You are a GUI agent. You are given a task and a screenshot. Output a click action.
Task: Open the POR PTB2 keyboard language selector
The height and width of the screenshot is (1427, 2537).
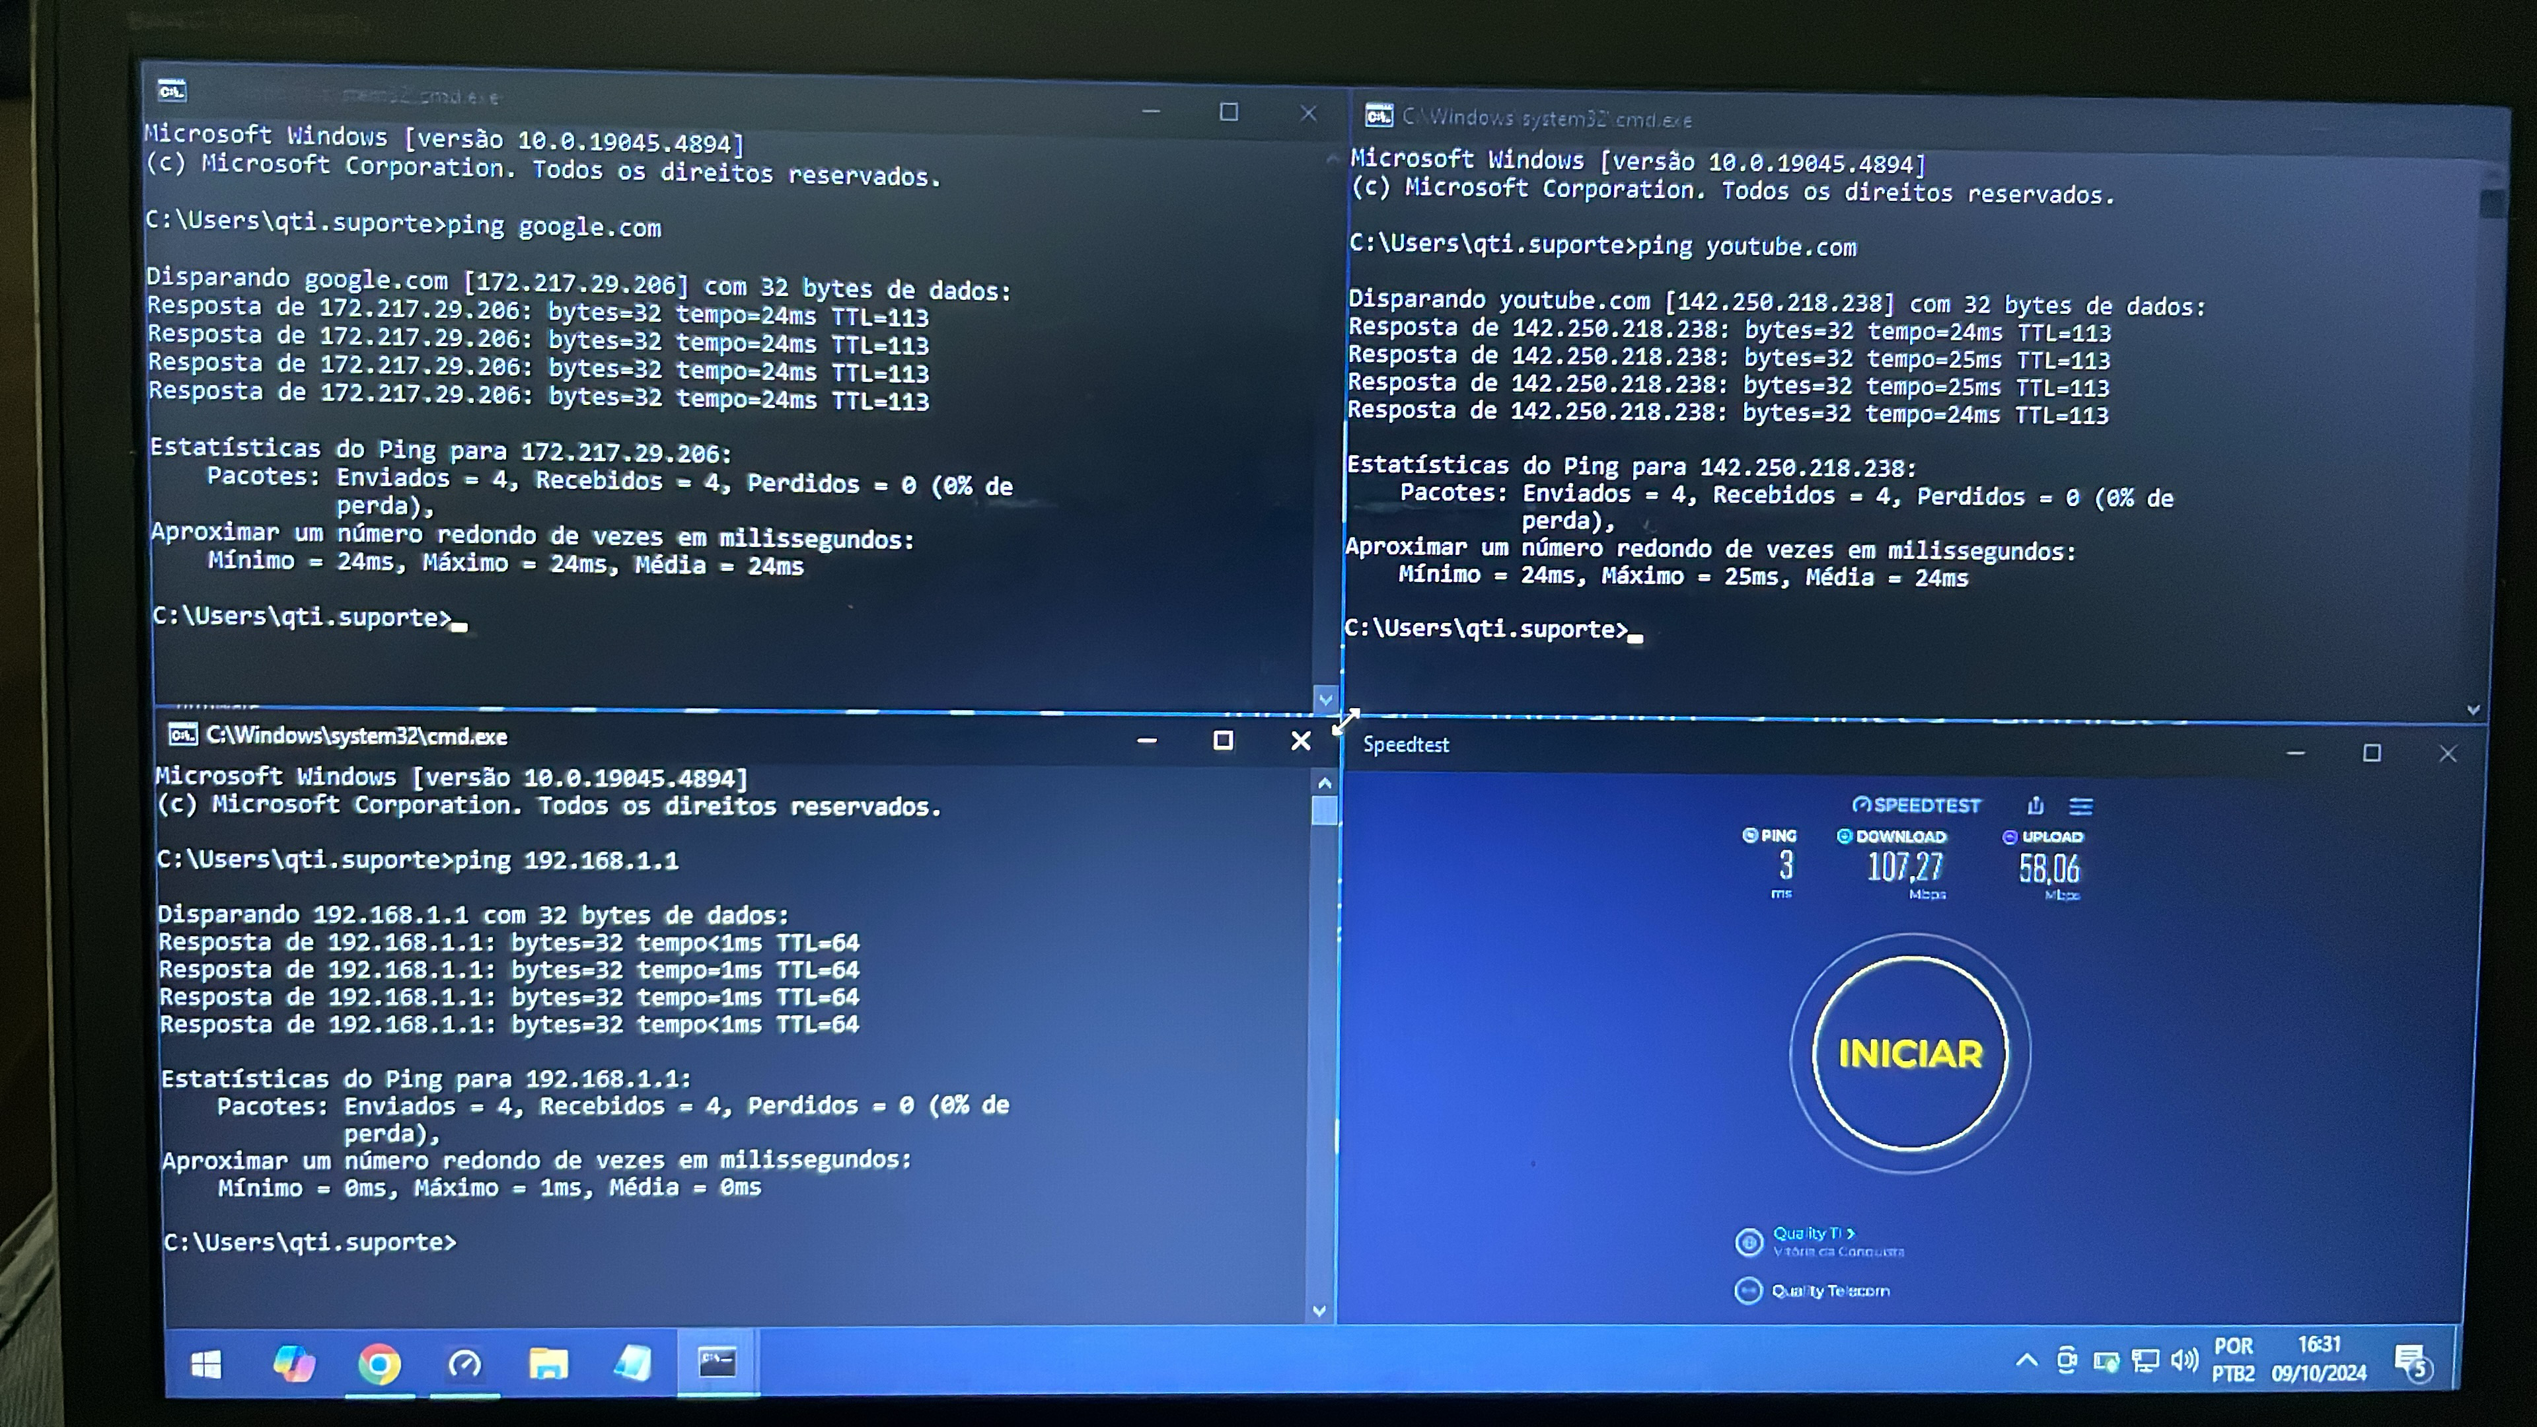click(x=2232, y=1359)
